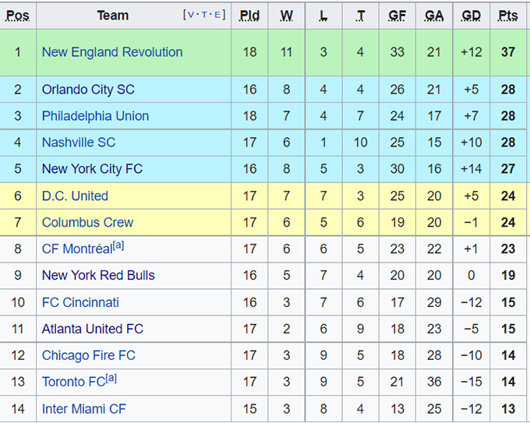This screenshot has width=530, height=423.
Task: Click the Orlando City SC link
Action: [88, 90]
